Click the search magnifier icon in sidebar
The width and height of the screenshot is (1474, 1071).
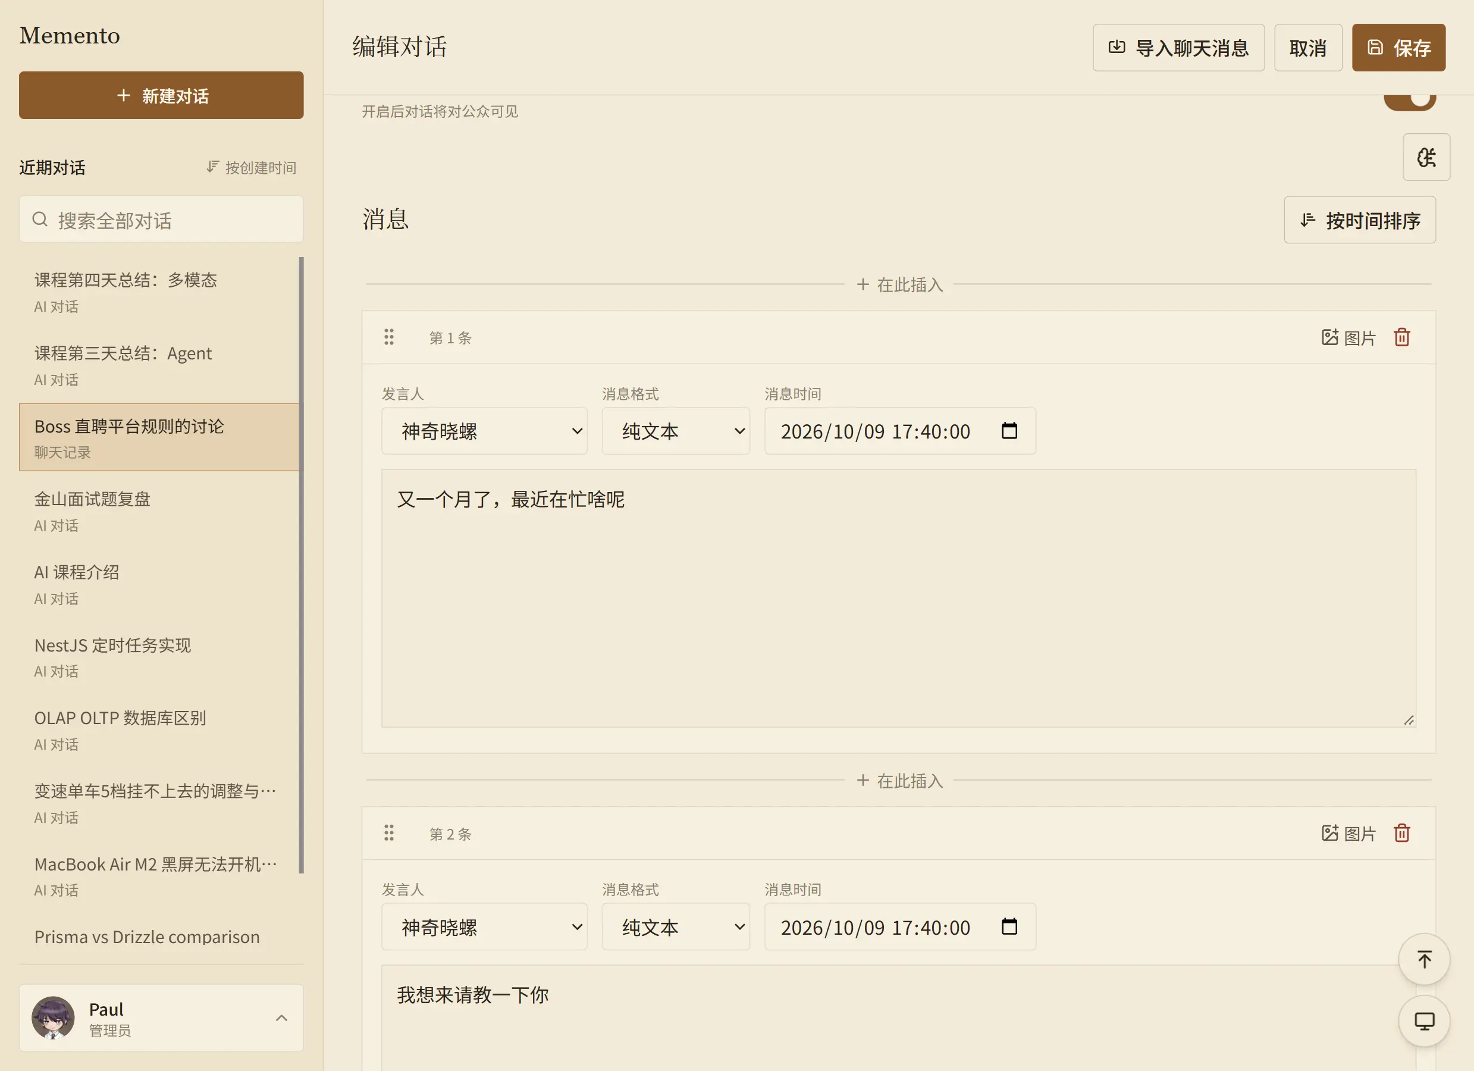click(x=40, y=219)
